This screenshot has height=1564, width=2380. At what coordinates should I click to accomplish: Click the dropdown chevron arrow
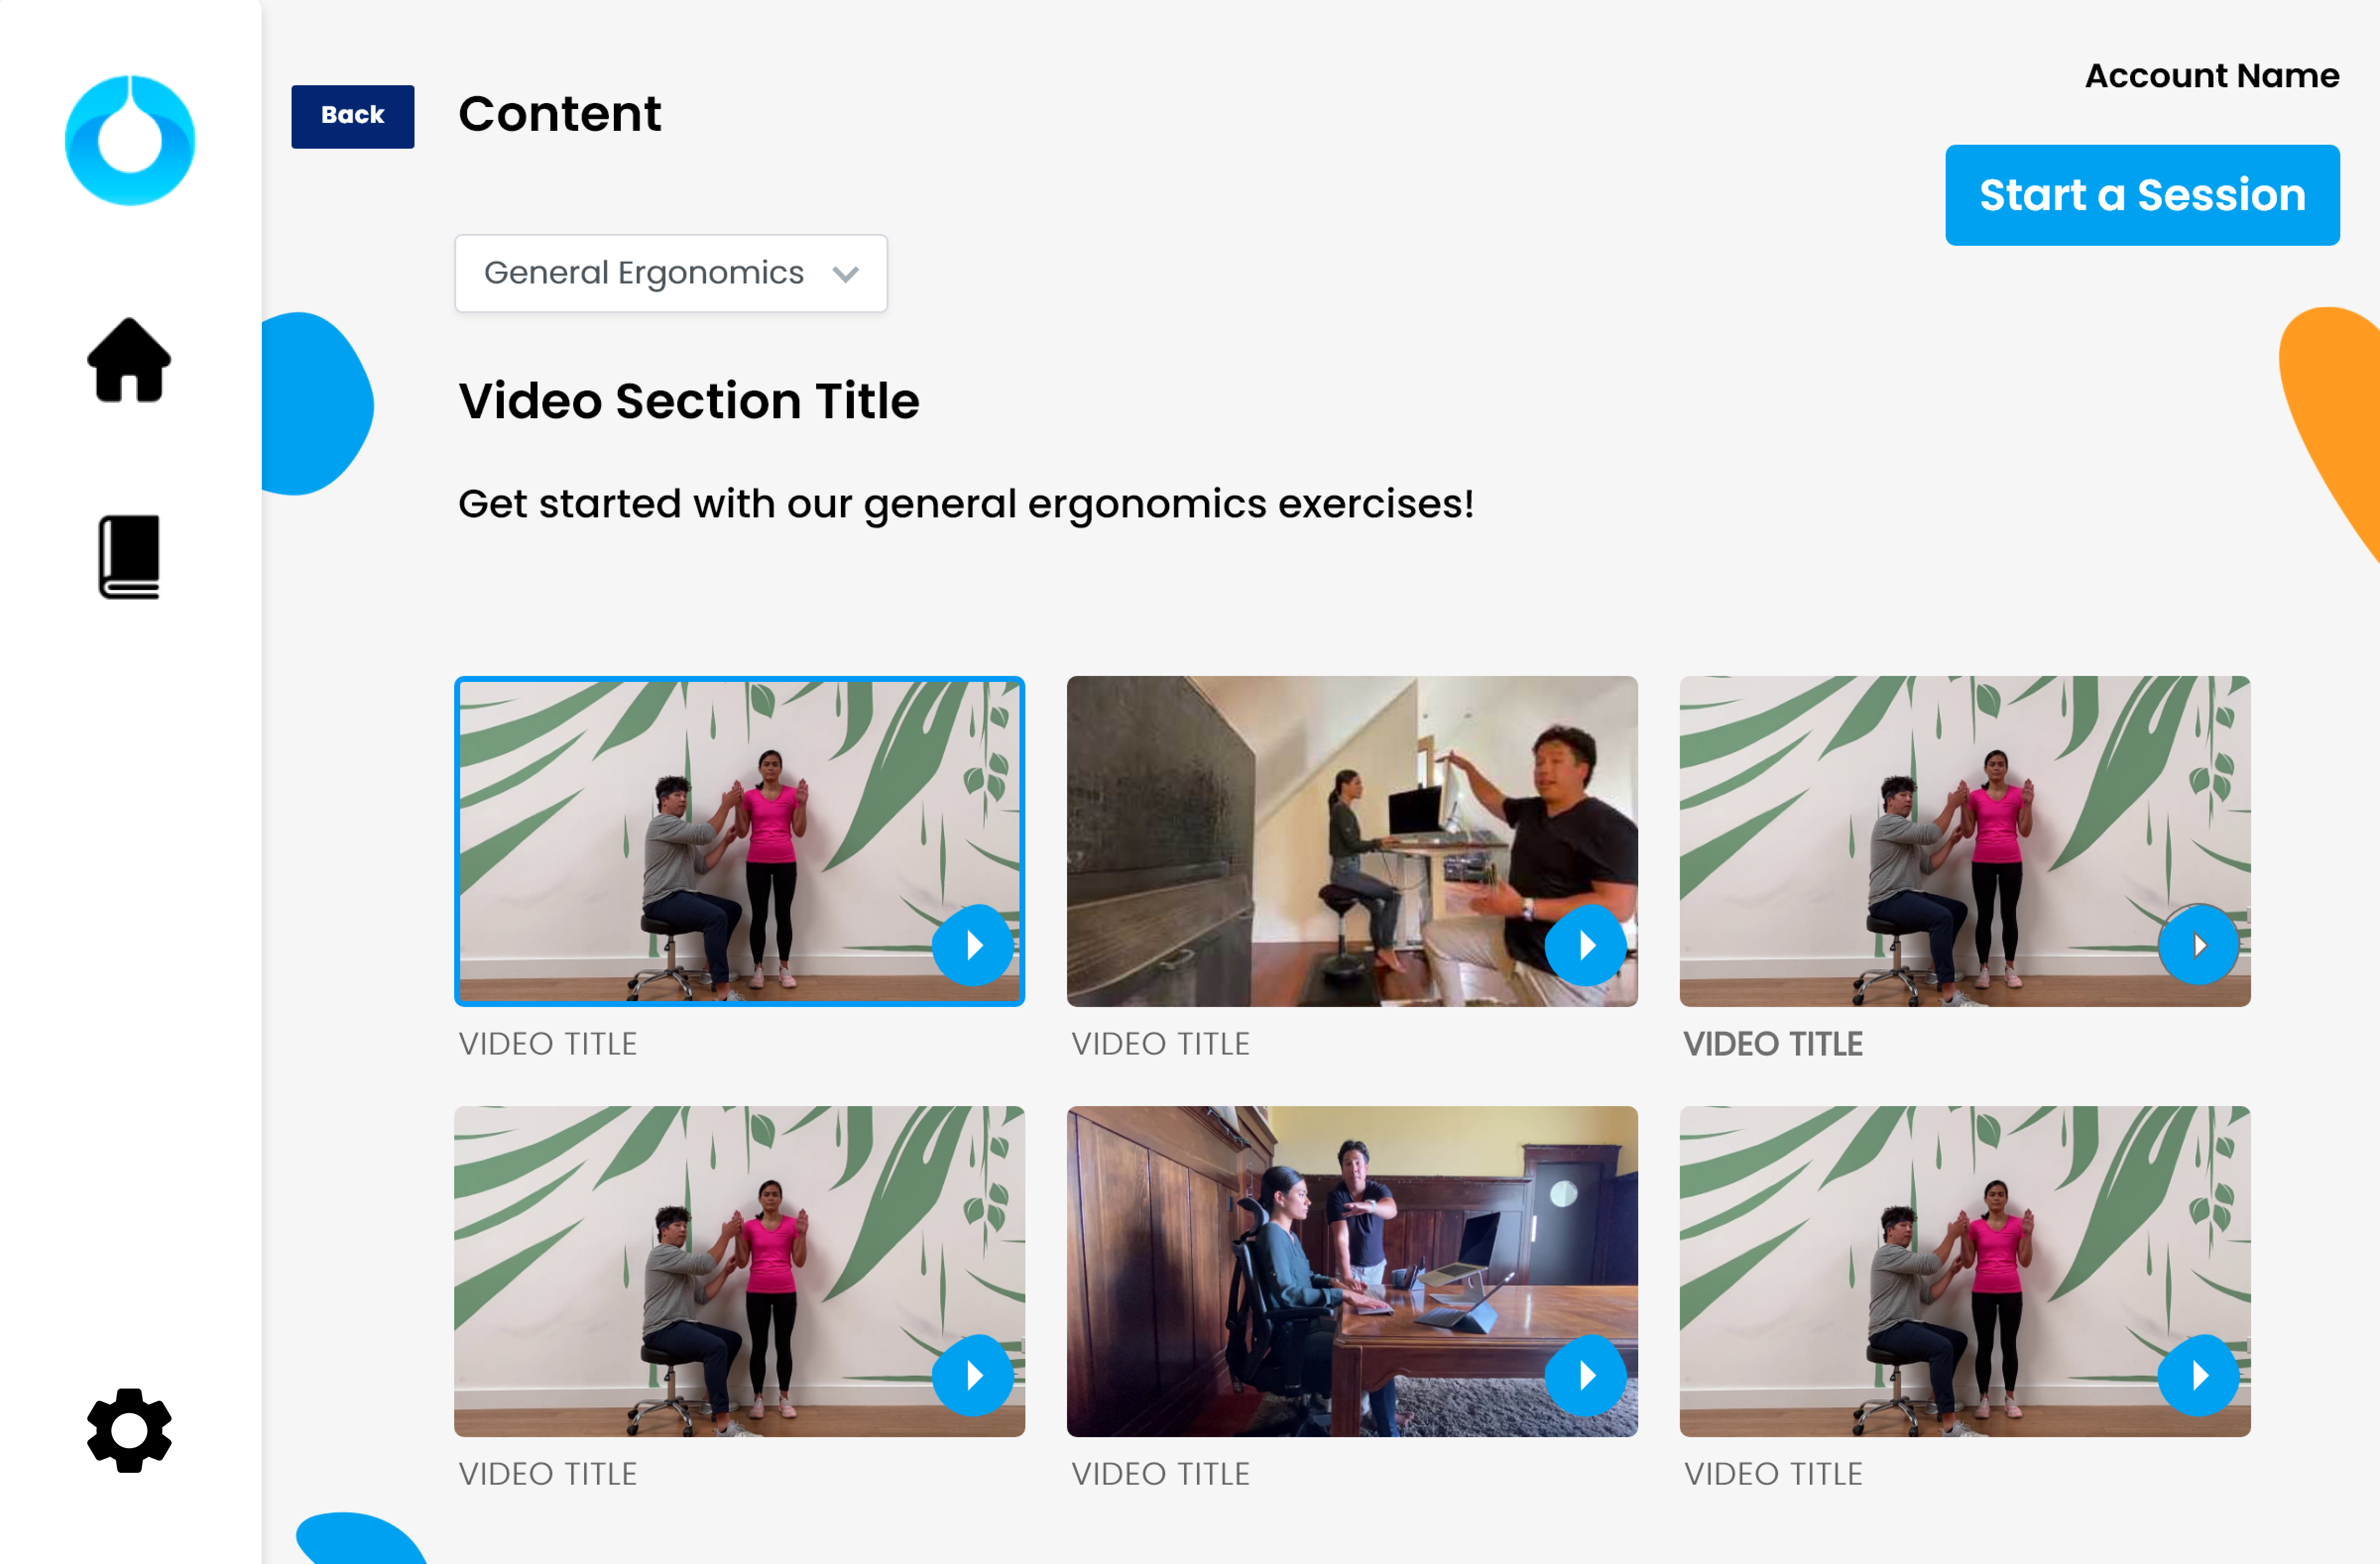click(x=846, y=274)
